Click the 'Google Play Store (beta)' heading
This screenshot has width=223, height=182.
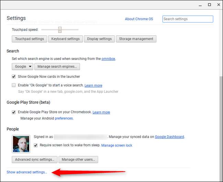pyautogui.click(x=28, y=102)
